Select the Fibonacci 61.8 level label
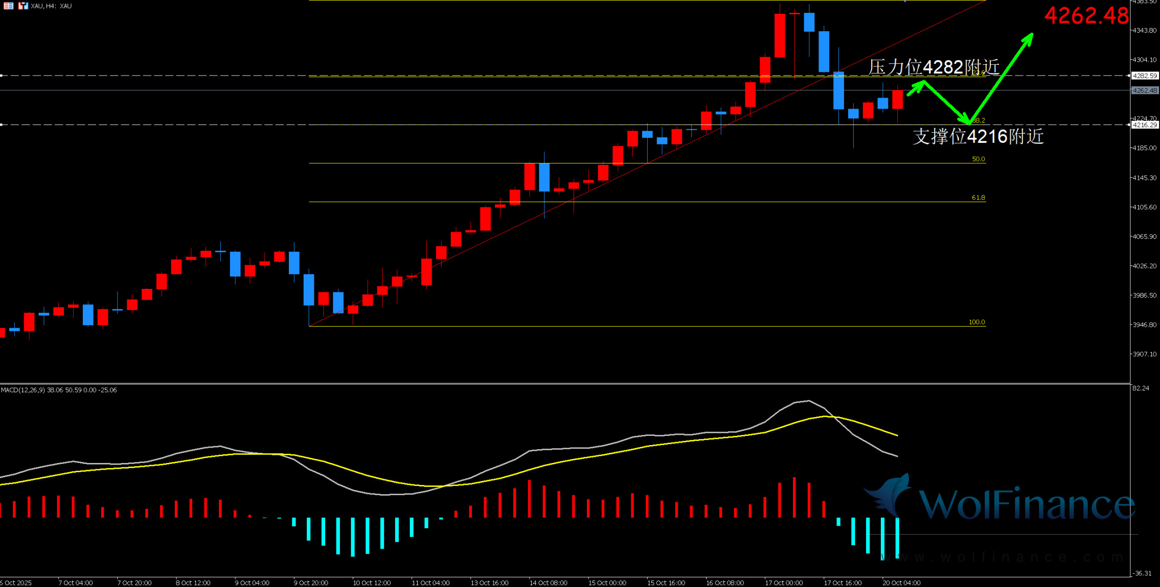1160x587 pixels. coord(978,198)
